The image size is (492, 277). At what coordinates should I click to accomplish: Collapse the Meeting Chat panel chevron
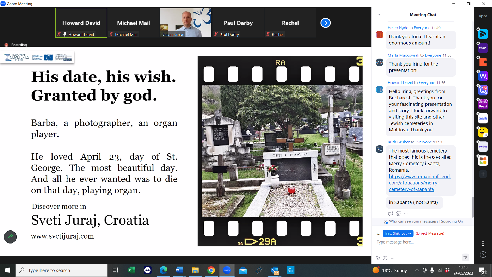[379, 14]
